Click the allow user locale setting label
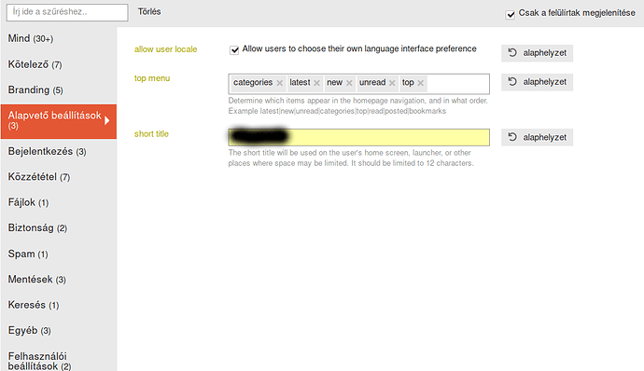644x371 pixels. pyautogui.click(x=165, y=49)
